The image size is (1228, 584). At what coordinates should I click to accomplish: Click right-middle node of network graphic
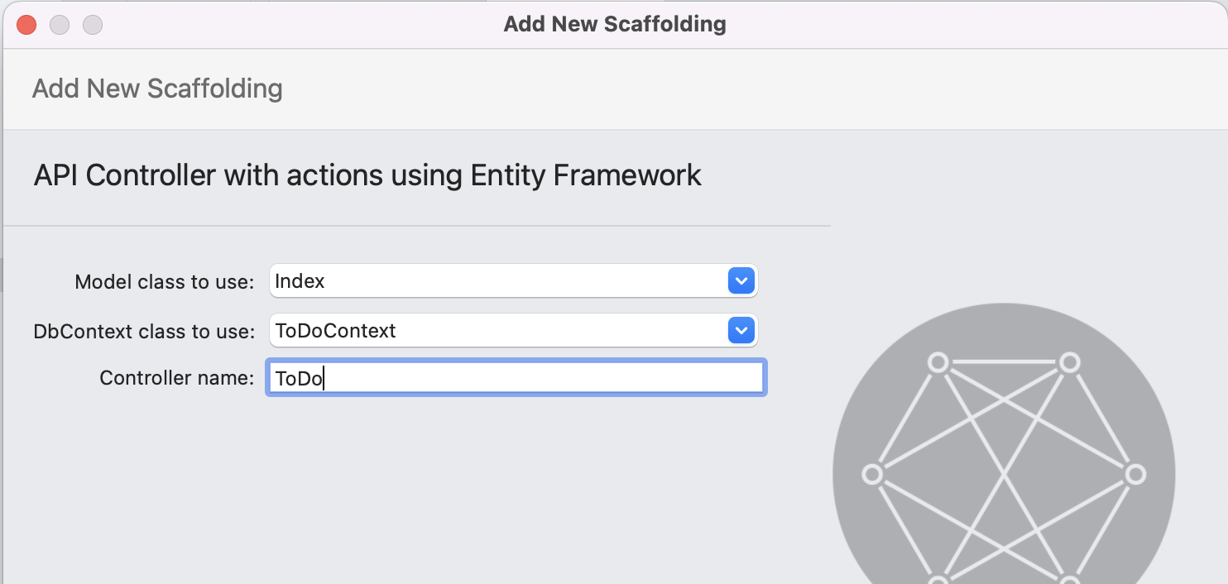coord(1134,474)
